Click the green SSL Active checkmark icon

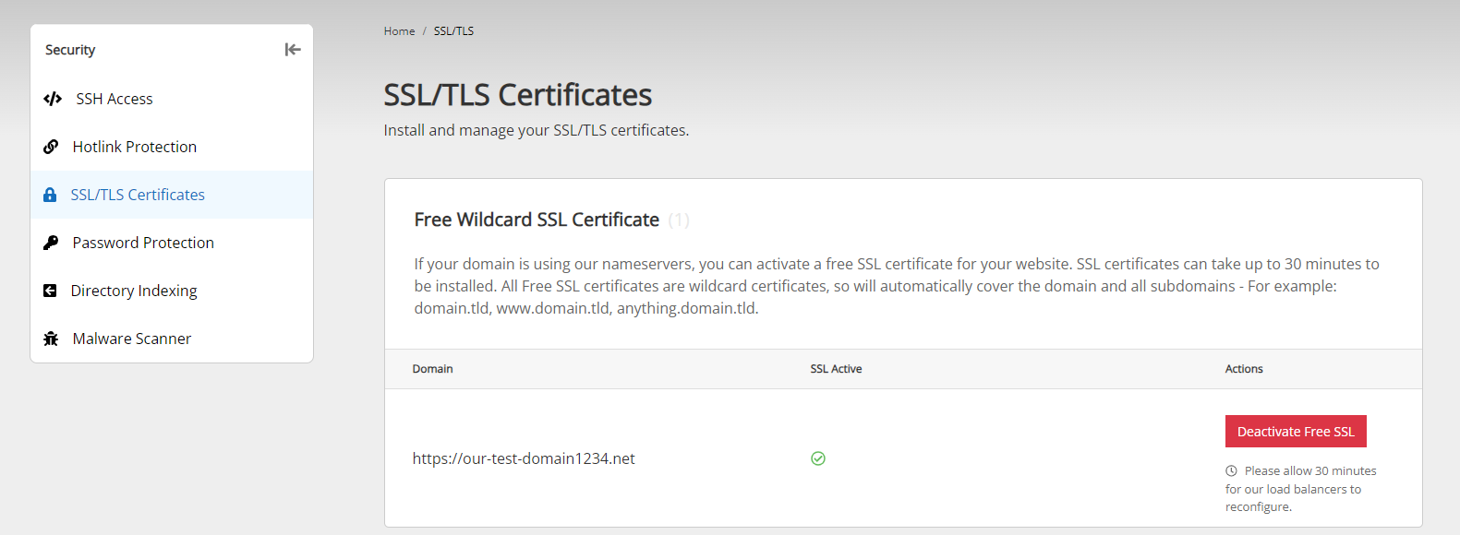click(818, 458)
